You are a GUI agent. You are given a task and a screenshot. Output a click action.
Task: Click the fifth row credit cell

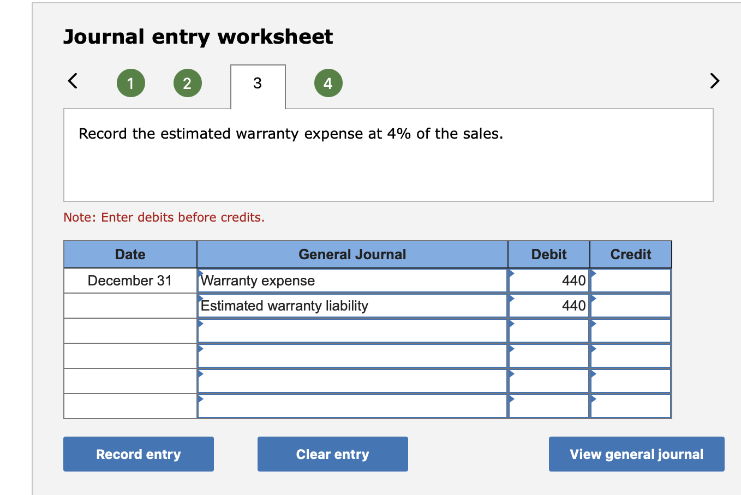coord(631,381)
